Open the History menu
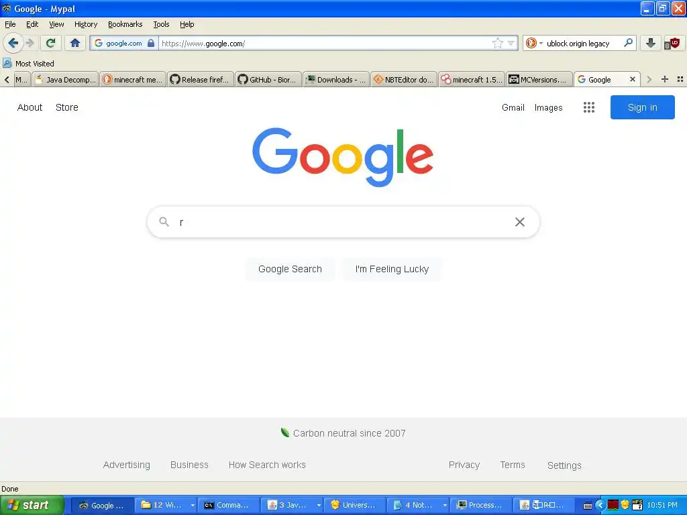This screenshot has height=515, width=687. [86, 24]
